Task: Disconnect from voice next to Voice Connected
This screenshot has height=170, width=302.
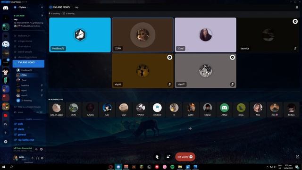Action: [x=42, y=149]
